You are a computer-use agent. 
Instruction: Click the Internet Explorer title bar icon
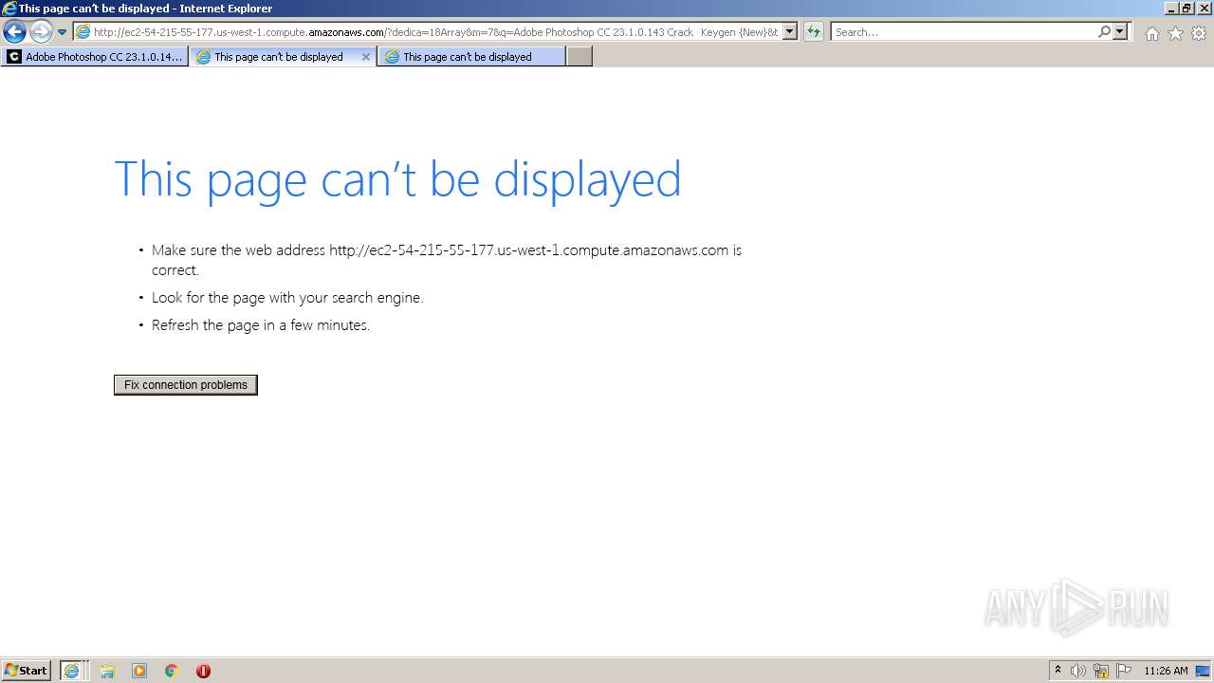point(9,9)
